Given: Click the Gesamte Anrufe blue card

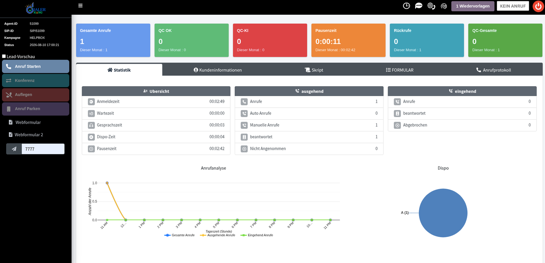Looking at the screenshot, I should click(x=113, y=40).
